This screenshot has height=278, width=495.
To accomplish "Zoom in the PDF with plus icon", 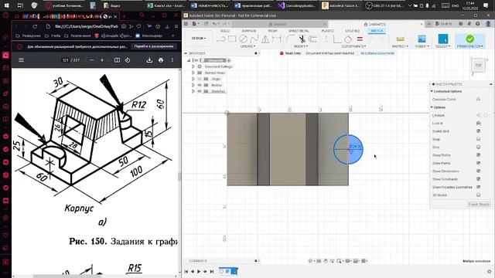I will click(x=102, y=60).
